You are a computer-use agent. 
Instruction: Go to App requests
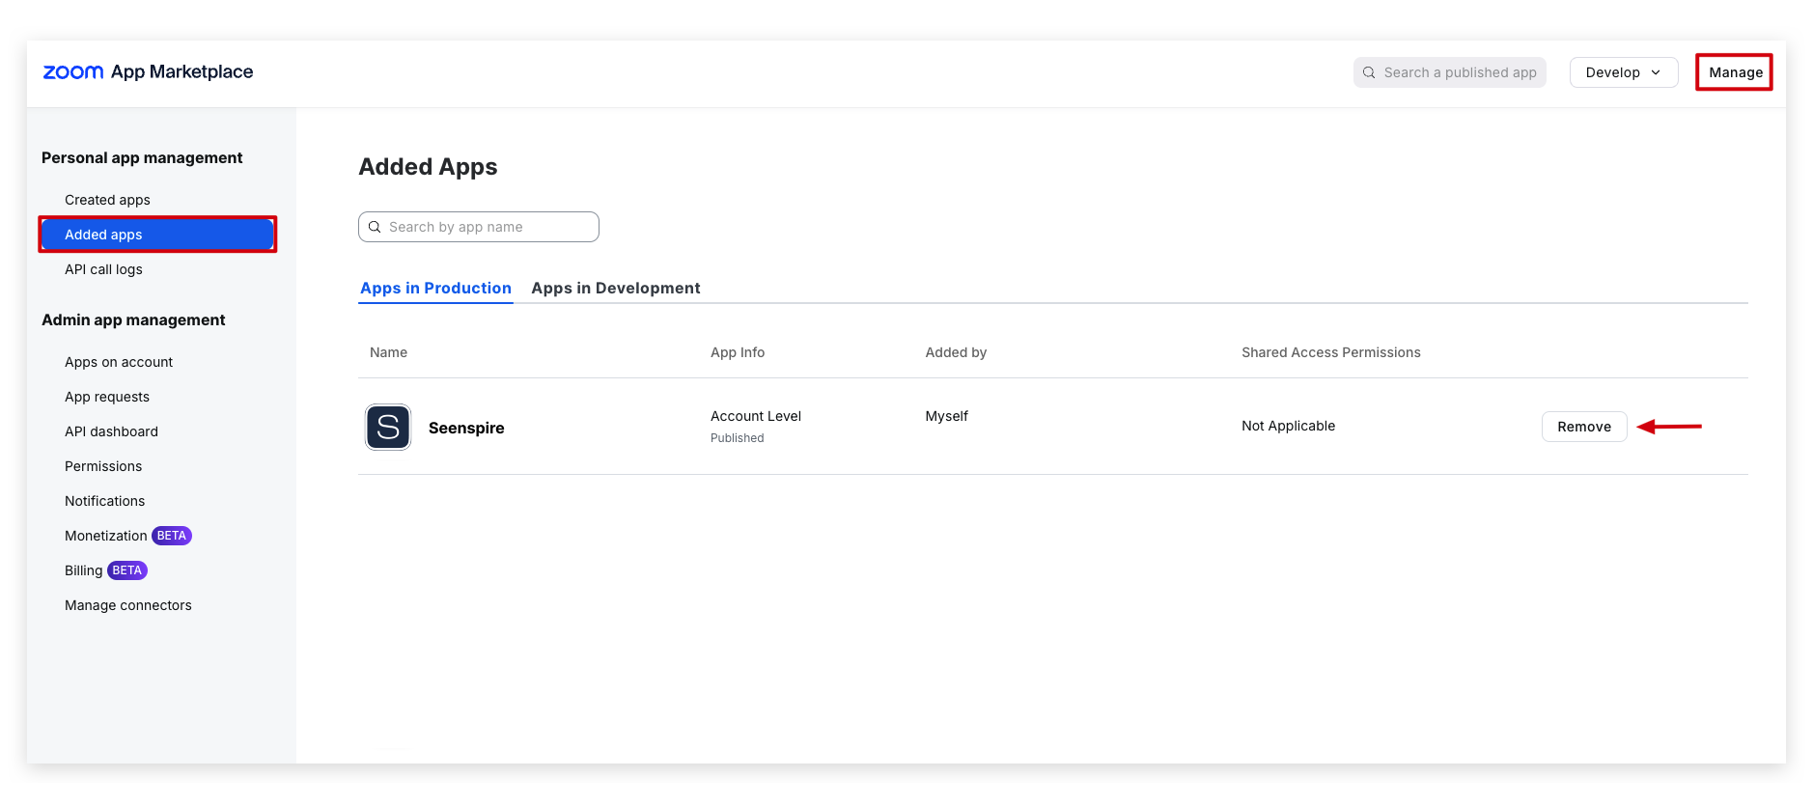point(107,397)
